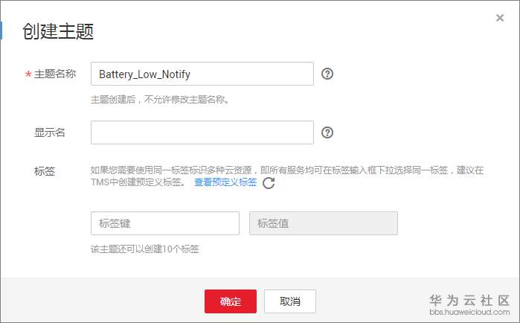
Task: Click the bbs.huaweicloud.com watermark text
Action: 469,312
